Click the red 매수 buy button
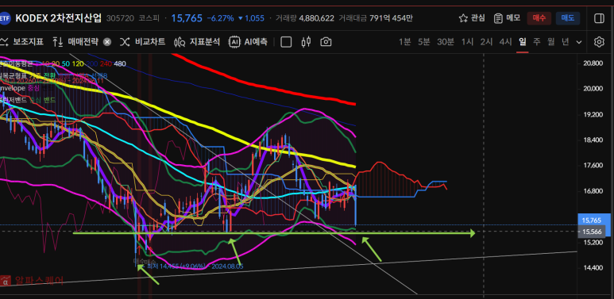 pyautogui.click(x=539, y=18)
